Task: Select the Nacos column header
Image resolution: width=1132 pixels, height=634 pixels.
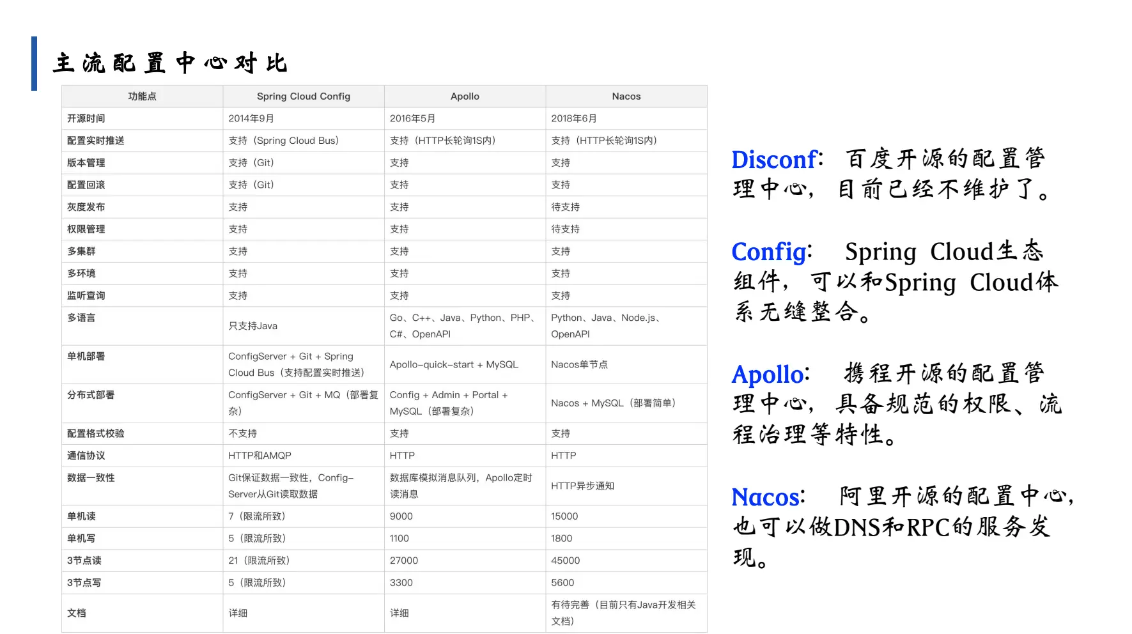Action: pyautogui.click(x=626, y=97)
